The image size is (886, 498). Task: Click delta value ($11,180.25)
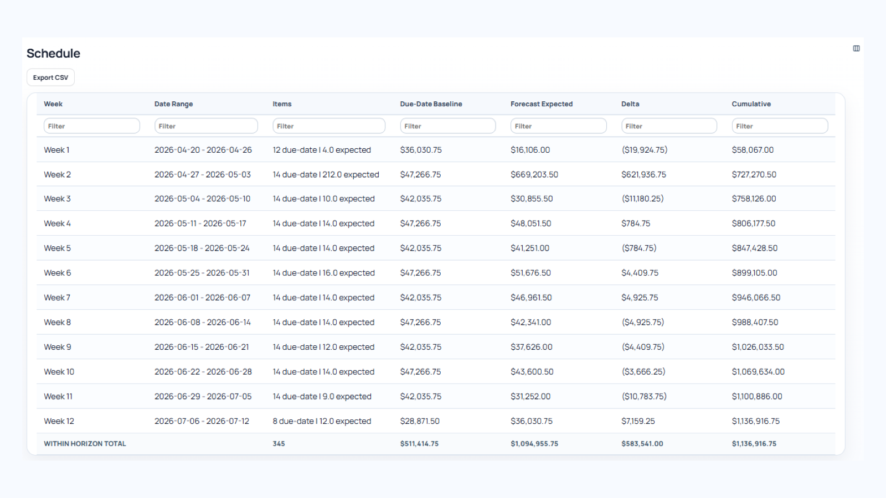[642, 199]
